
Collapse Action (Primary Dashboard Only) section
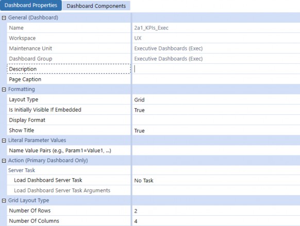click(x=4, y=161)
